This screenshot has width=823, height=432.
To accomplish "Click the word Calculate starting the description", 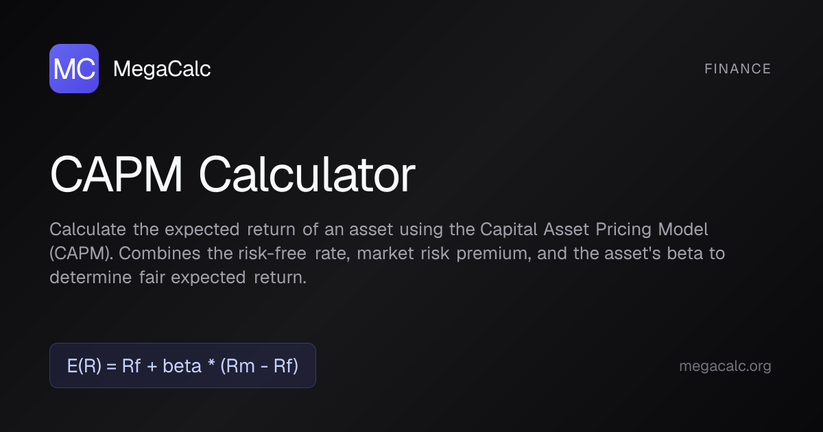I will (88, 228).
